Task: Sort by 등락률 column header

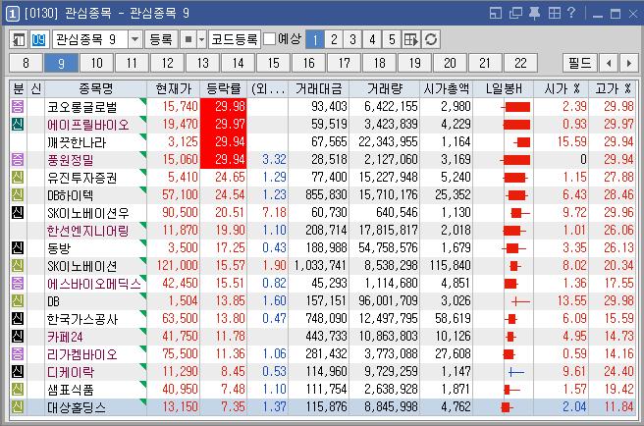Action: tap(224, 88)
